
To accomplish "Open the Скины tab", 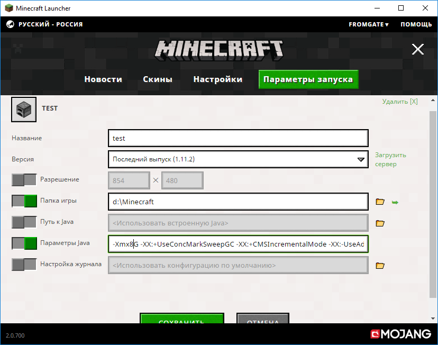I will click(x=158, y=79).
